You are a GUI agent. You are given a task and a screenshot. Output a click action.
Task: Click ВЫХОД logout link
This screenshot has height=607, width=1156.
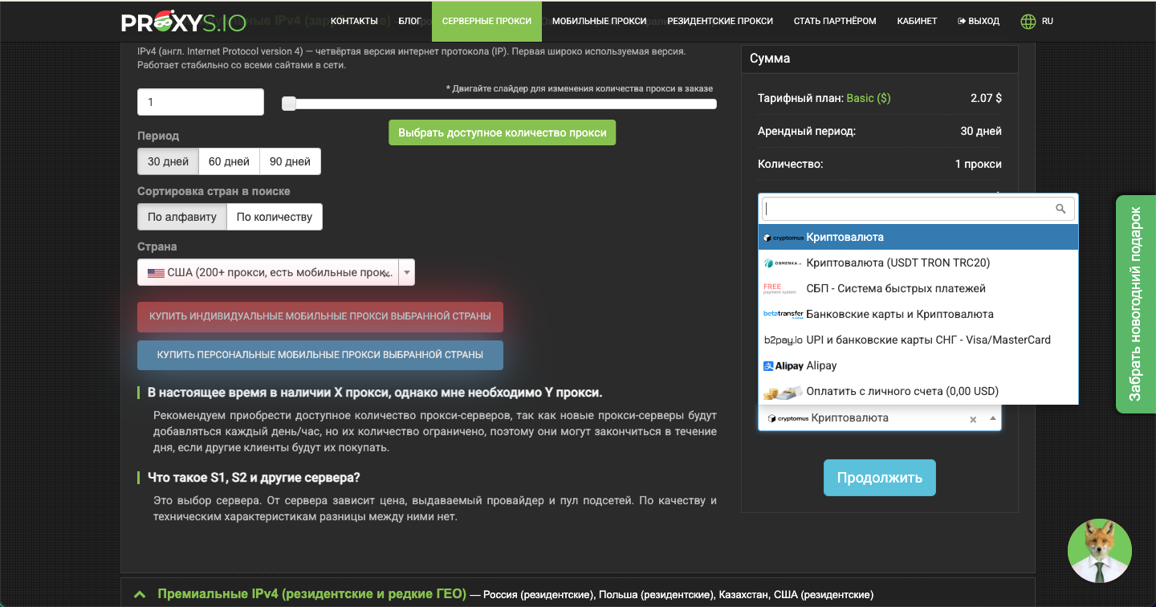979,22
